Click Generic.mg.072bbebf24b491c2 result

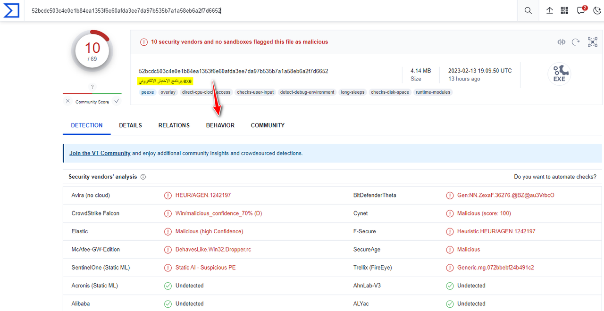click(x=495, y=268)
